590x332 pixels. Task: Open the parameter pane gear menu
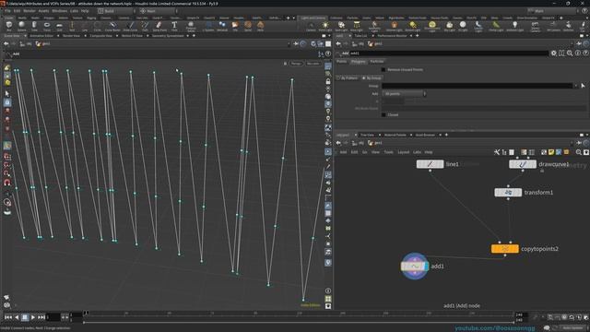(554, 53)
